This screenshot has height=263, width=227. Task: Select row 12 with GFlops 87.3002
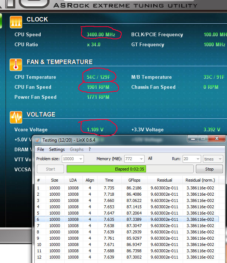(x=127, y=257)
